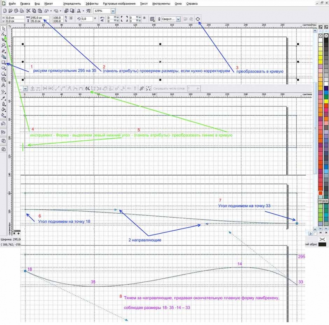Activate the Zoom magnifier tool
The height and width of the screenshot is (325, 329).
(3, 45)
